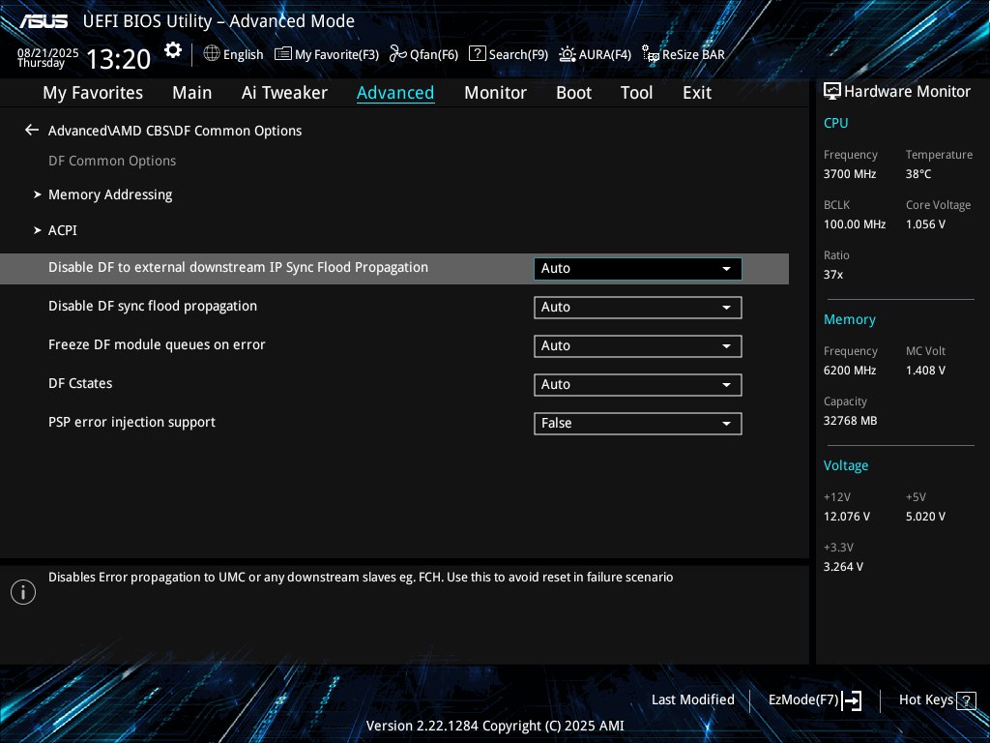Image resolution: width=990 pixels, height=743 pixels.
Task: Open My Favorite(F3) list icon
Action: pos(283,54)
